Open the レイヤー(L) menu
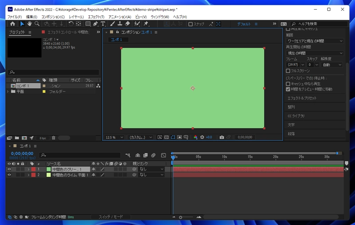 point(76,17)
